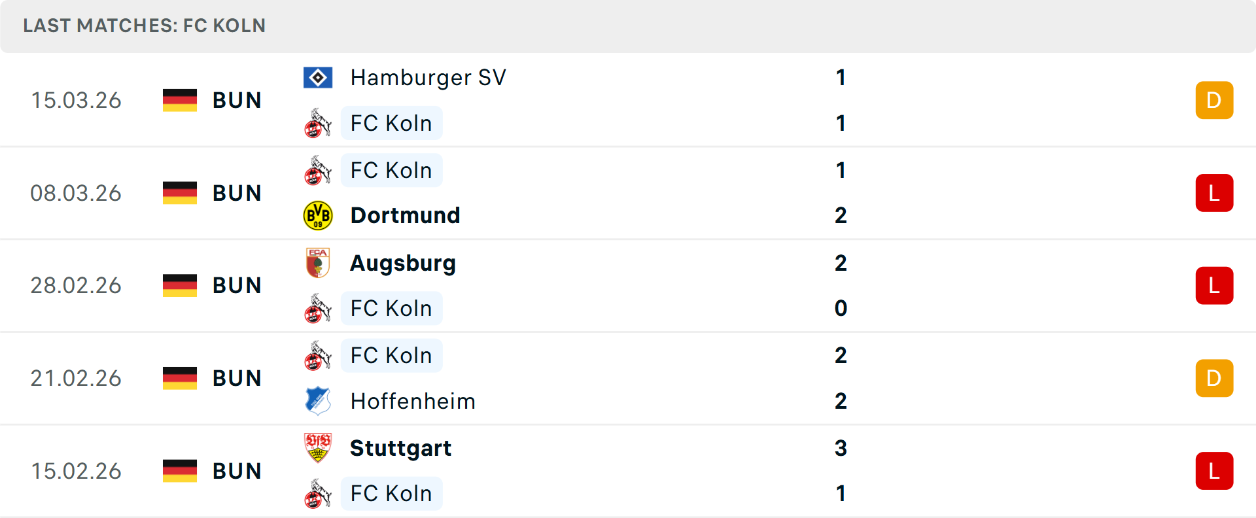Click the red L indicator for the Stuttgart defeat
1256x518 pixels.
click(x=1214, y=471)
